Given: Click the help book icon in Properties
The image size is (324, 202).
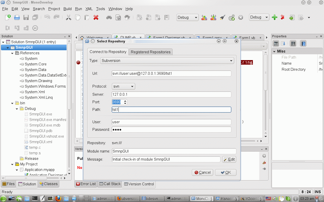Looking at the screenshot, I should click(303, 43).
